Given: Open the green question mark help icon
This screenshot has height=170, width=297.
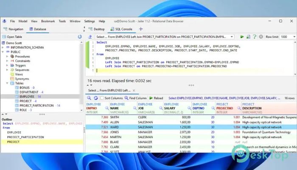Looking at the screenshot, I should click(255, 37).
